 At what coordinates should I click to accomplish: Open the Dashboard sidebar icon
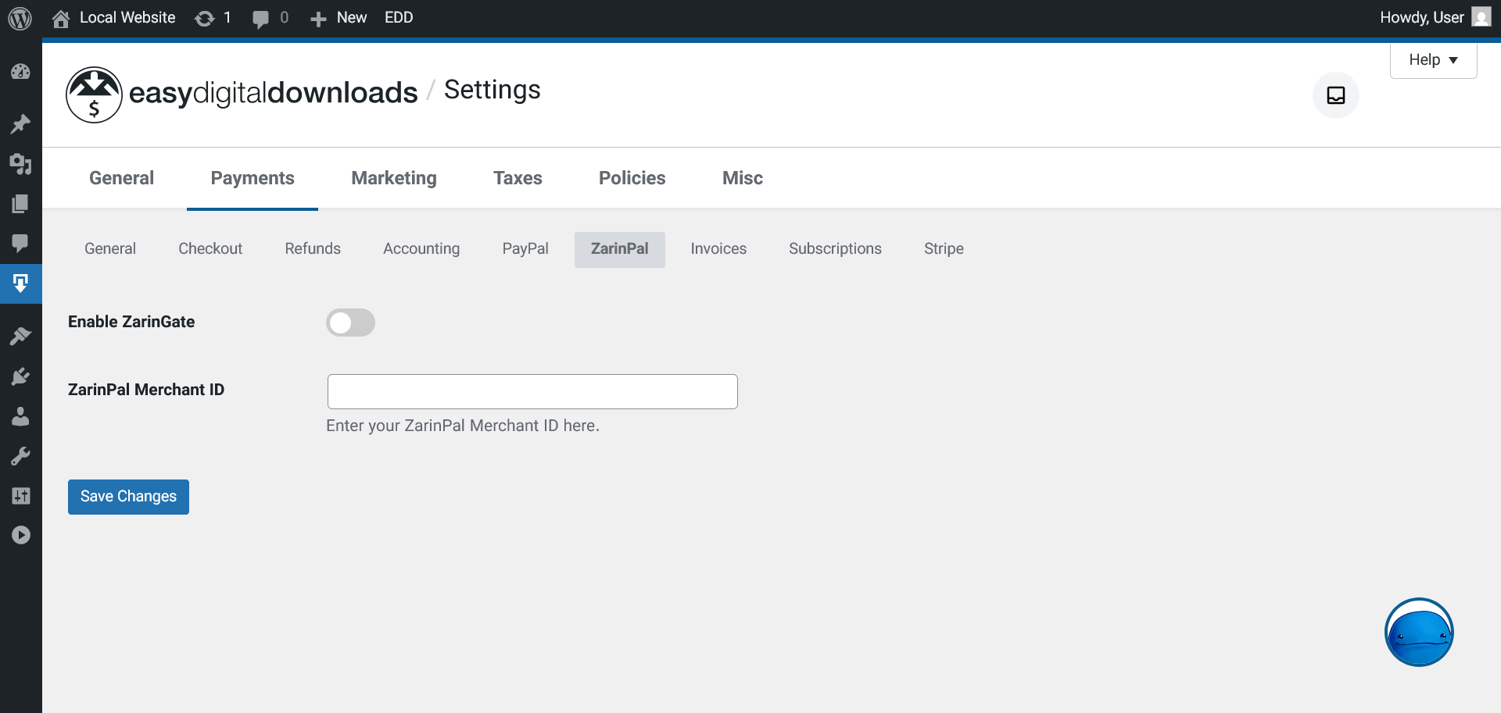click(20, 72)
